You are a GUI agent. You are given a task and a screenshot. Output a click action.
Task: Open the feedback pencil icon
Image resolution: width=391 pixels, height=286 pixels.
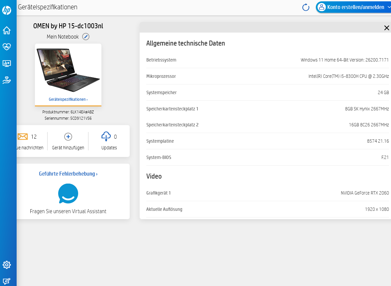[x=7, y=281]
